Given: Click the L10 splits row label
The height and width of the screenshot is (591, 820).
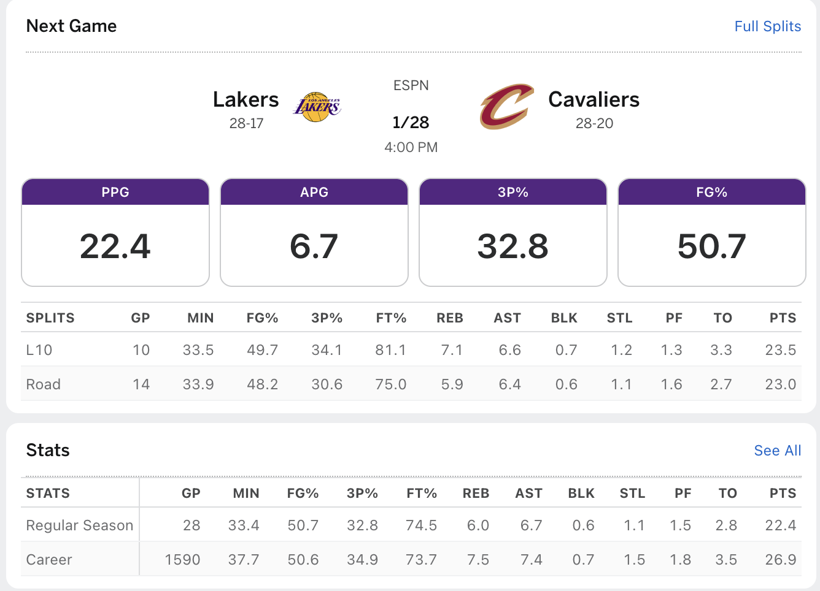Looking at the screenshot, I should [x=39, y=350].
